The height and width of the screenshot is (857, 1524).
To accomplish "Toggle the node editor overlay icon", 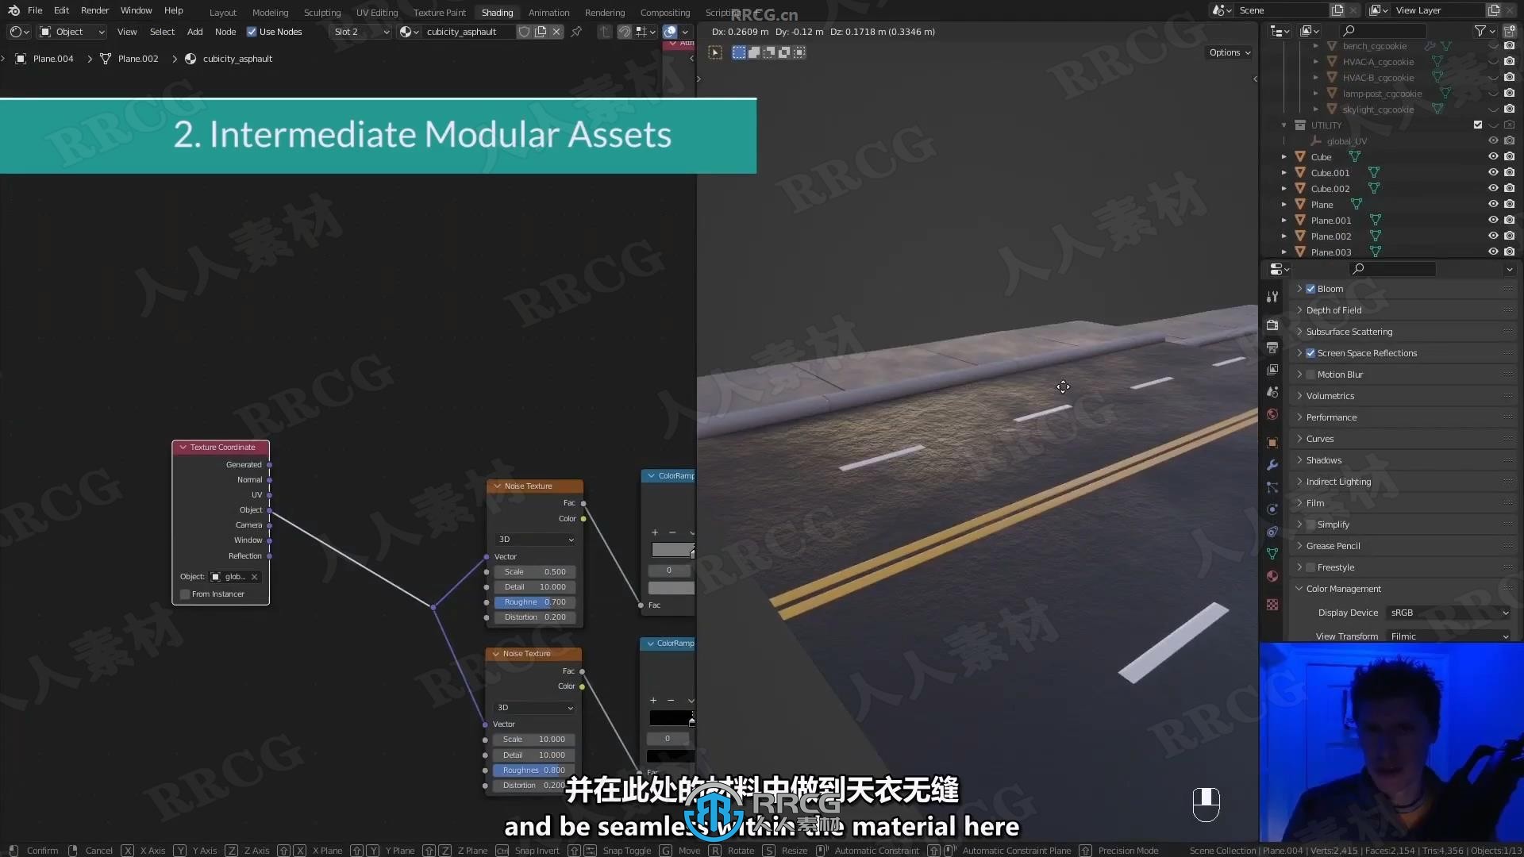I will [x=670, y=32].
